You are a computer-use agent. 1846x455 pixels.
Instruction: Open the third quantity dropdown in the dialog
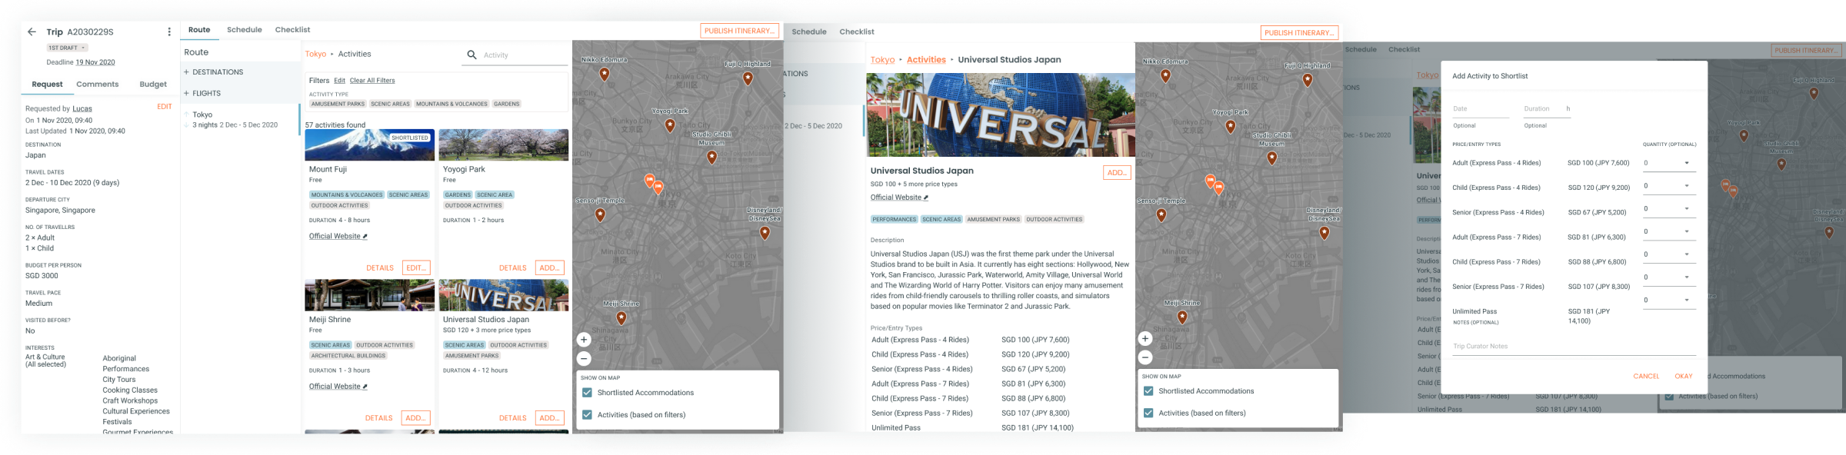[x=1669, y=209]
